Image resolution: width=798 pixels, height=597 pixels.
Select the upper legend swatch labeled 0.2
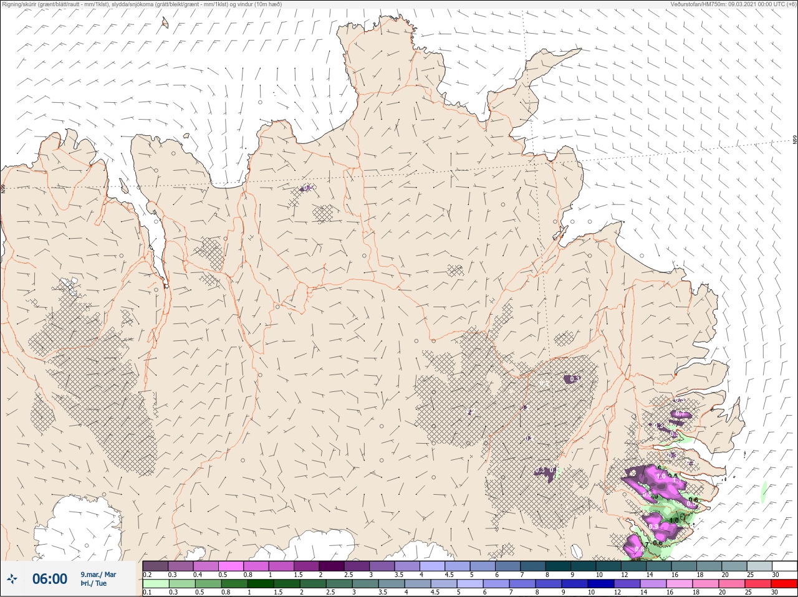pos(155,566)
